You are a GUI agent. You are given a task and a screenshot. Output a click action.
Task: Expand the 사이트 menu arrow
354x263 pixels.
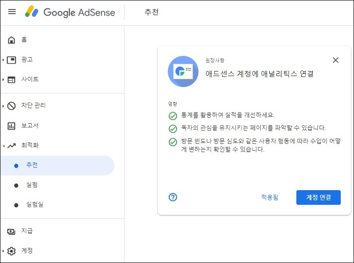tap(3, 80)
